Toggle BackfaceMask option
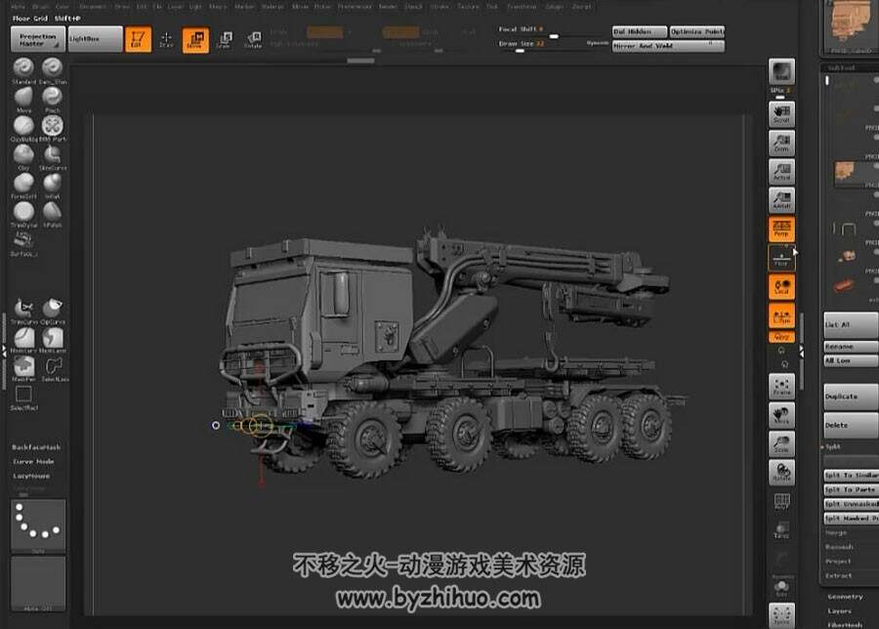Viewport: 879px width, 629px height. pos(36,447)
